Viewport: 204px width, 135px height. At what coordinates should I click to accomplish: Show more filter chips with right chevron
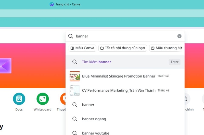181,48
